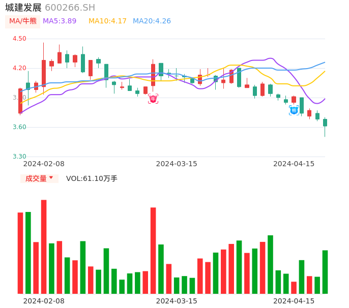Image resolution: width=349 pixels, height=308 pixels.
Task: Toggle the MA5 moving average line
Action: [x=60, y=21]
